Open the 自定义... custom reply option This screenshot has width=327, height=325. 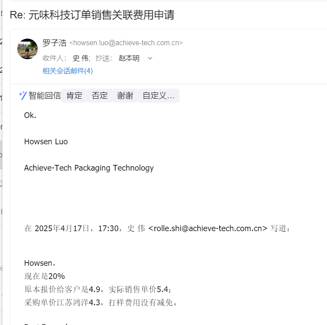point(158,96)
